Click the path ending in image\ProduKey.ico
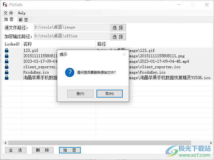 [x=147, y=72]
